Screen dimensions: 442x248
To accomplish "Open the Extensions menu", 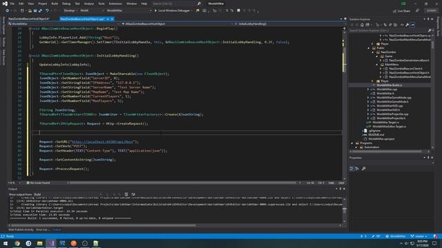I will tap(115, 3).
